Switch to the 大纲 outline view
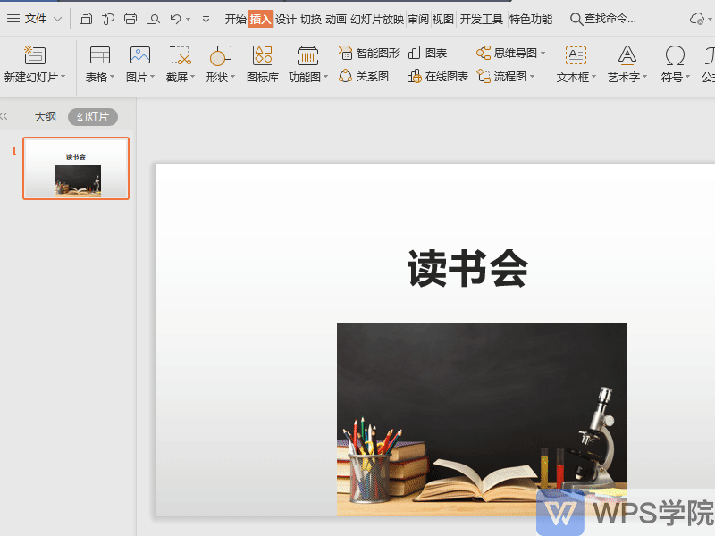715x536 pixels. click(45, 116)
